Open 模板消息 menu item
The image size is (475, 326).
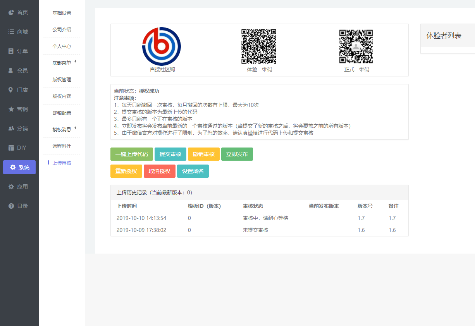click(62, 130)
